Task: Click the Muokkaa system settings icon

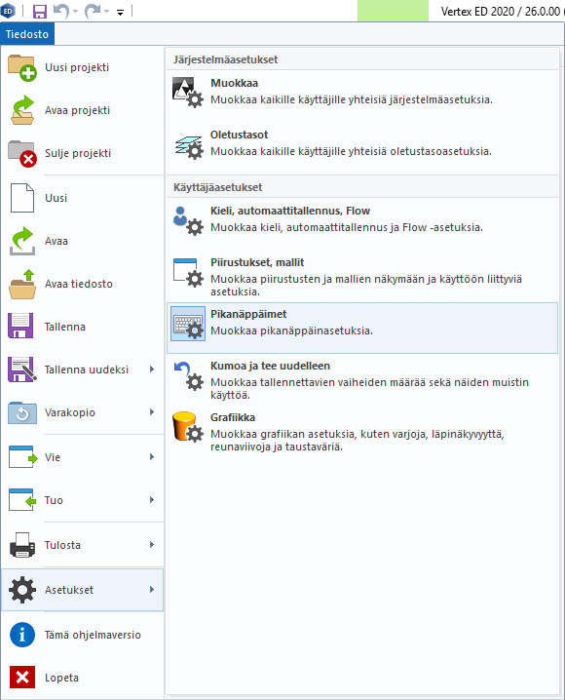Action: tap(188, 93)
